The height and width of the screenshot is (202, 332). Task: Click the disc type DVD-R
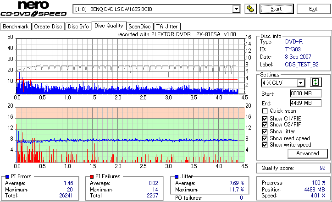tap(294, 42)
